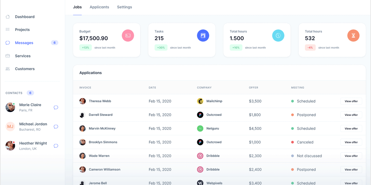The width and height of the screenshot is (371, 185).
Task: Switch to the Applicants tab
Action: click(99, 7)
